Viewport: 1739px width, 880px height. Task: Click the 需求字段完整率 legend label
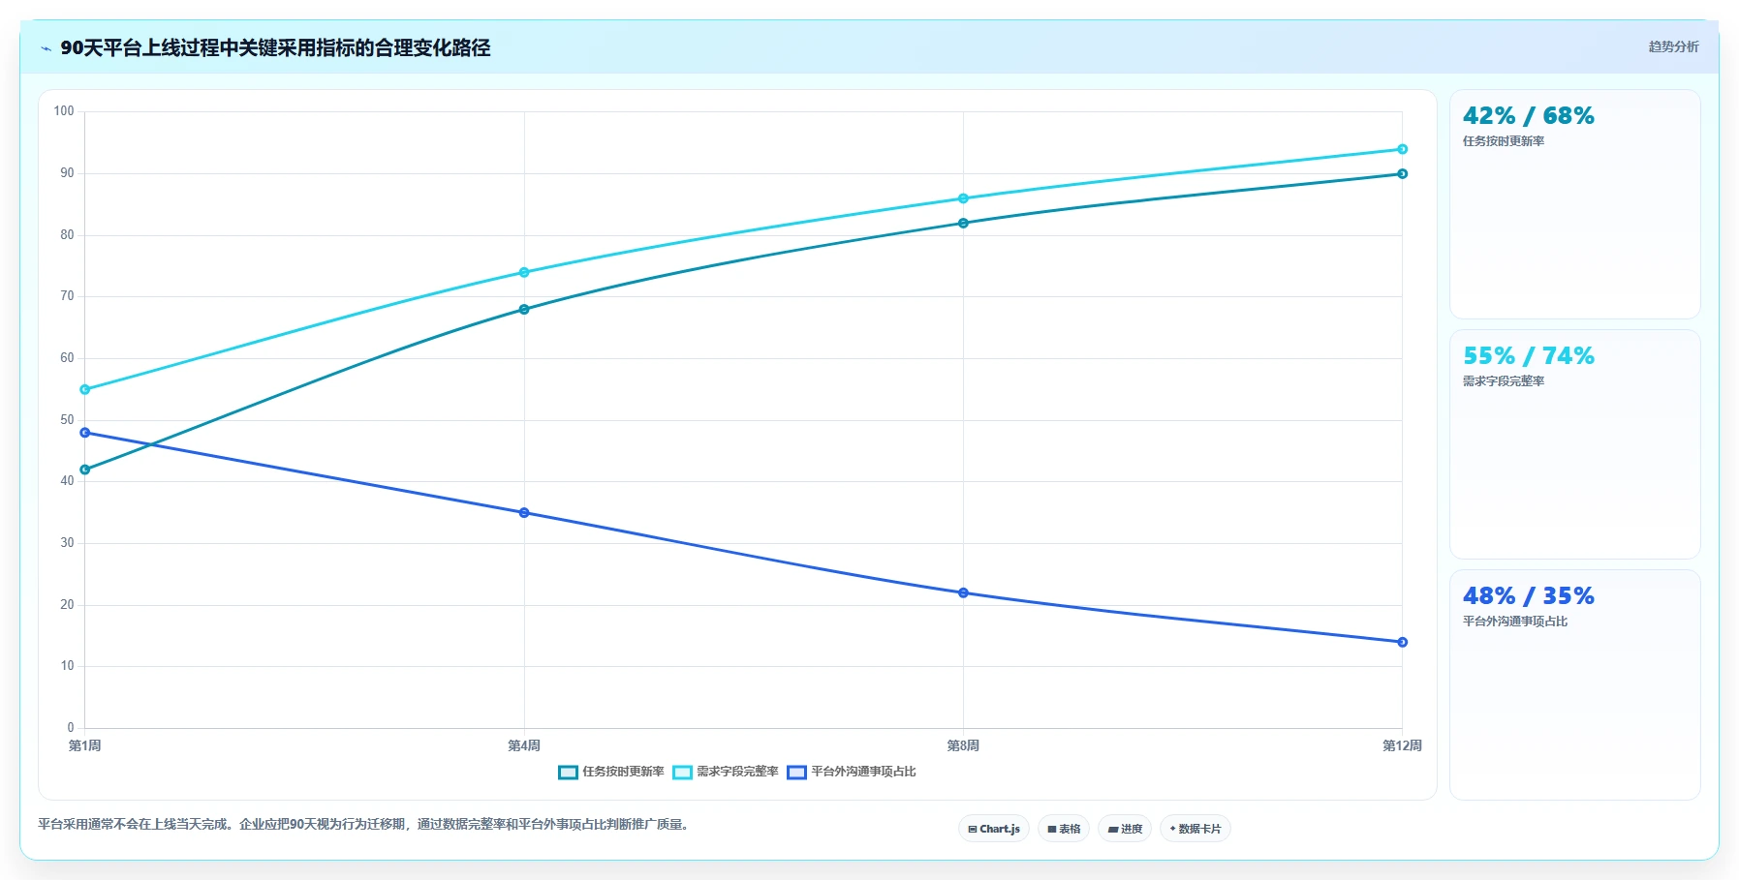737,772
